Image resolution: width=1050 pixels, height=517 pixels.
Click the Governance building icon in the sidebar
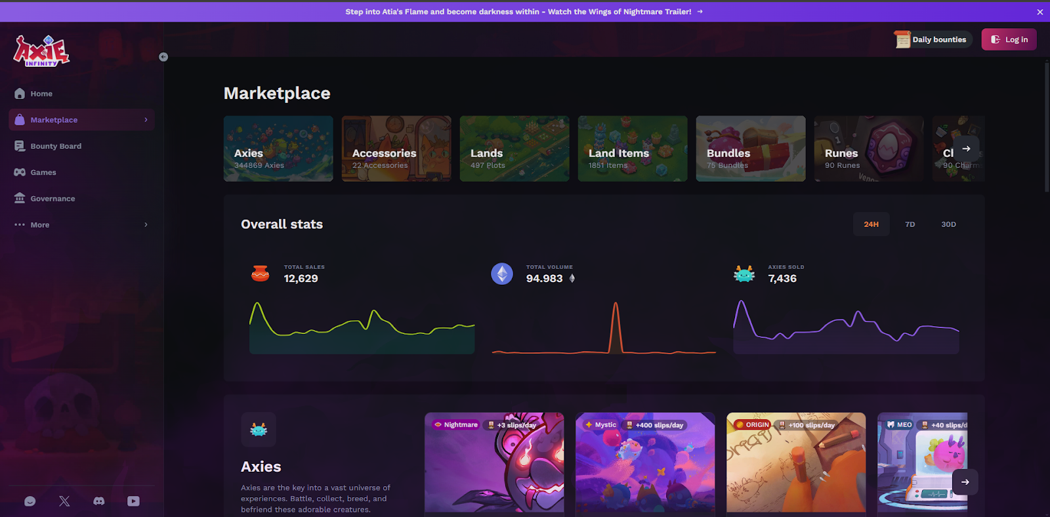(20, 198)
